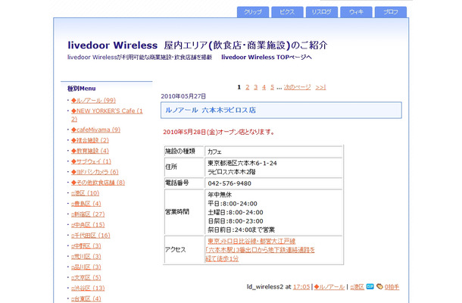The height and width of the screenshot is (303, 462).
Task: Select 品川区 (3) area link
Action: pos(86,267)
